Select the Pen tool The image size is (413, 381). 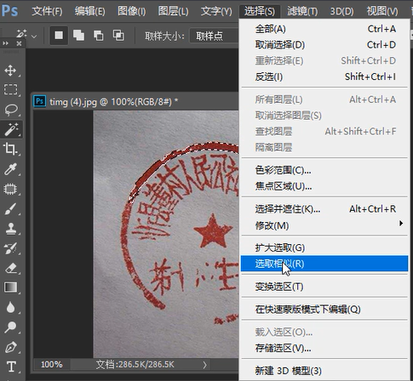click(x=10, y=347)
